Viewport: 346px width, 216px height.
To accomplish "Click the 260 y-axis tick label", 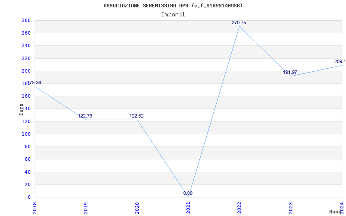I will pyautogui.click(x=26, y=33).
